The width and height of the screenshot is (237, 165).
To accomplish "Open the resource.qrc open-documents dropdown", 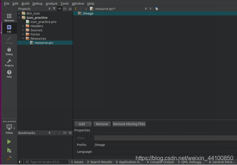I will (x=146, y=9).
